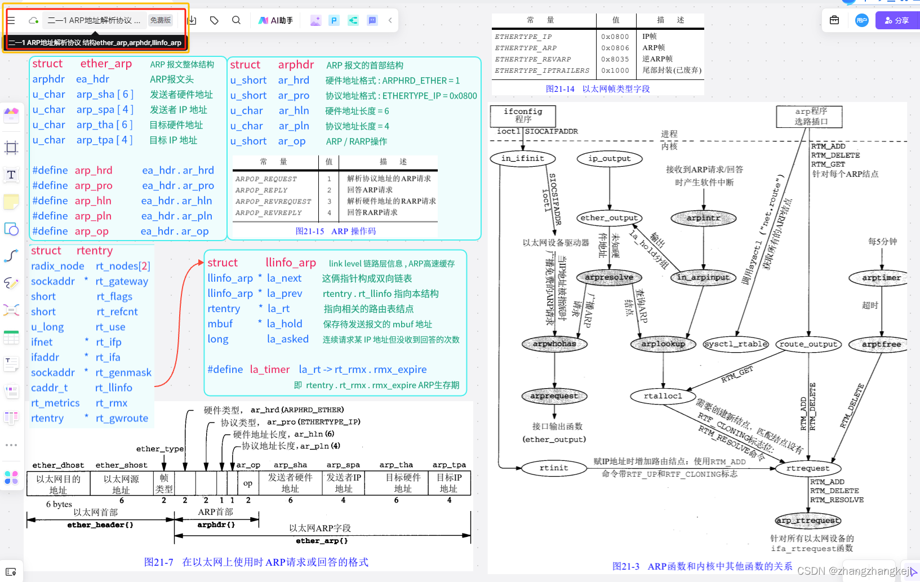Click the blue P presentation icon
Screen dimensions: 920x582
(334, 20)
